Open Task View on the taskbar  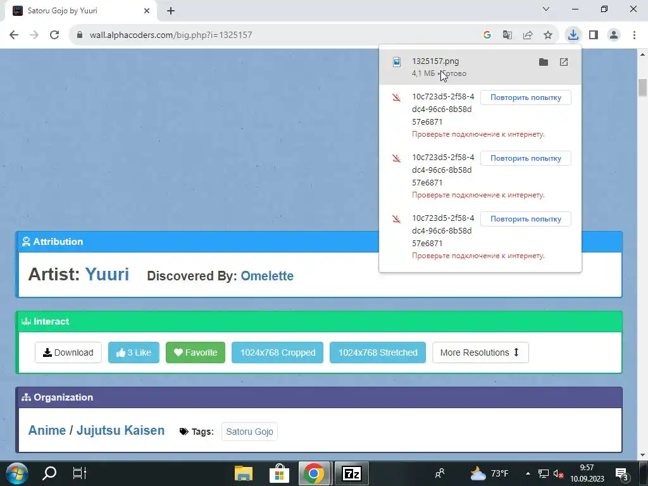[x=79, y=473]
